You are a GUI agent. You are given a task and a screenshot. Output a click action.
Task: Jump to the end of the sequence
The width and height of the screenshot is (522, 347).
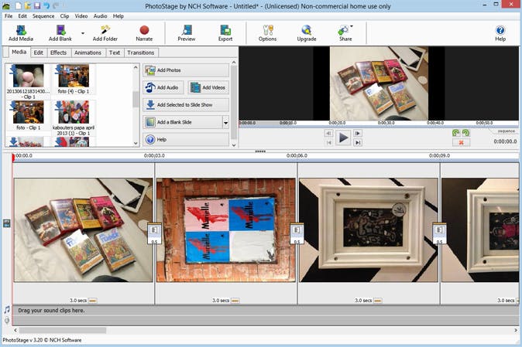pos(358,142)
